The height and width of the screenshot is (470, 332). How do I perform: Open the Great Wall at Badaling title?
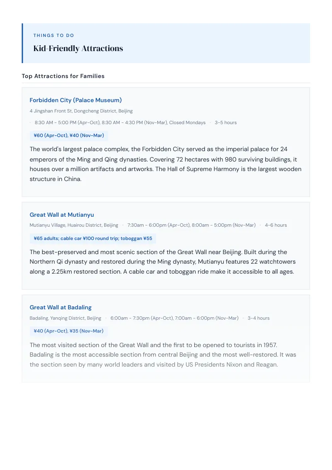tap(61, 307)
